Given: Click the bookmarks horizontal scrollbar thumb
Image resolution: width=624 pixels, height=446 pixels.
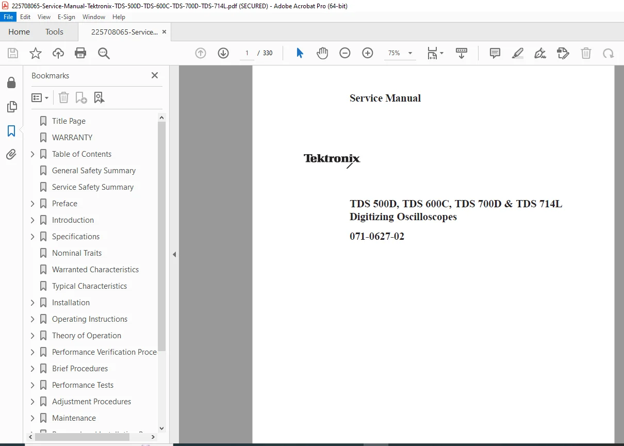Looking at the screenshot, I should point(83,437).
